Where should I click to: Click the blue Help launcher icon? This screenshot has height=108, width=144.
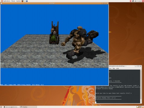pos(27,1)
